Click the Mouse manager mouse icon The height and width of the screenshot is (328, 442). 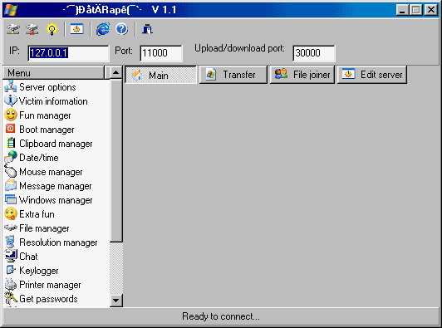pos(11,171)
